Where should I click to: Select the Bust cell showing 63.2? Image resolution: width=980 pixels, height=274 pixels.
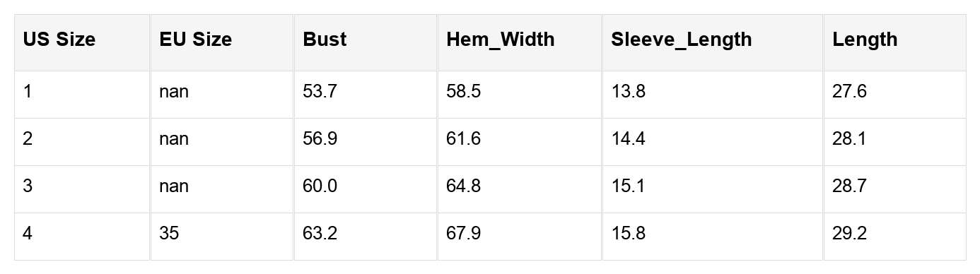[365, 237]
